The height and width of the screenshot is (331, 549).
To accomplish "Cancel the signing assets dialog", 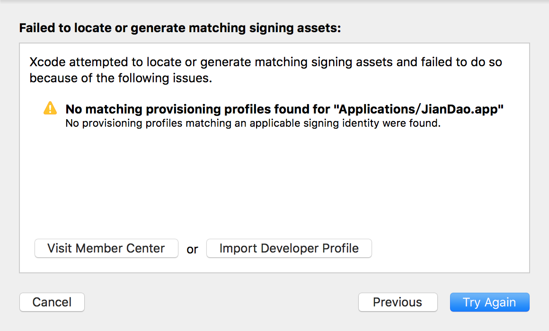I will point(52,302).
